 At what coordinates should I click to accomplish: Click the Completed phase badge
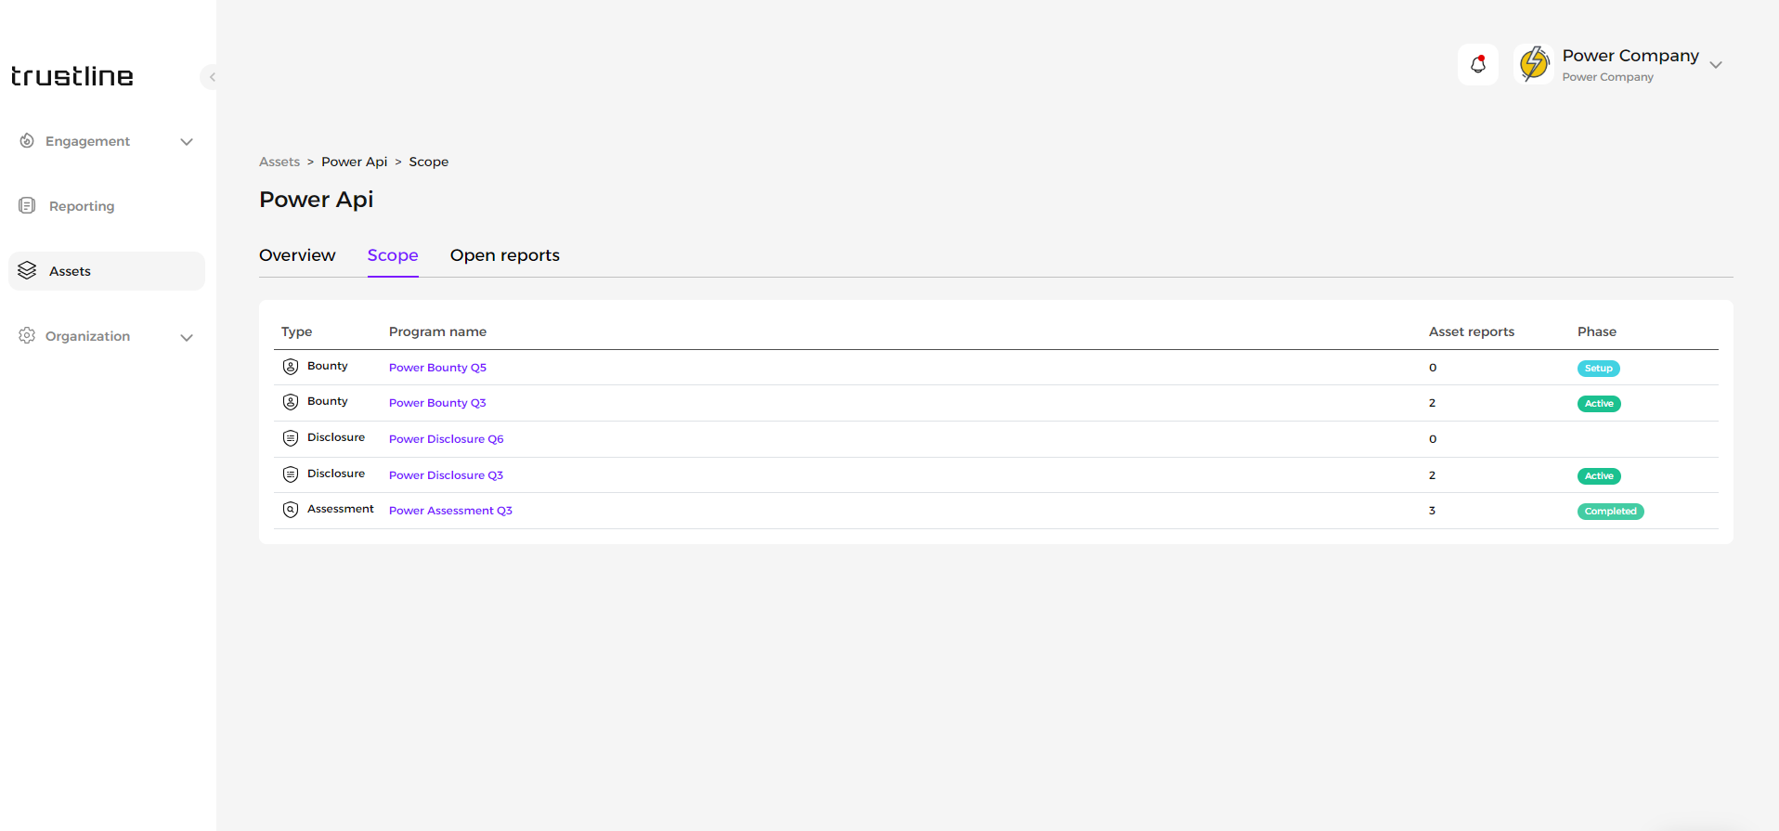[1610, 512]
